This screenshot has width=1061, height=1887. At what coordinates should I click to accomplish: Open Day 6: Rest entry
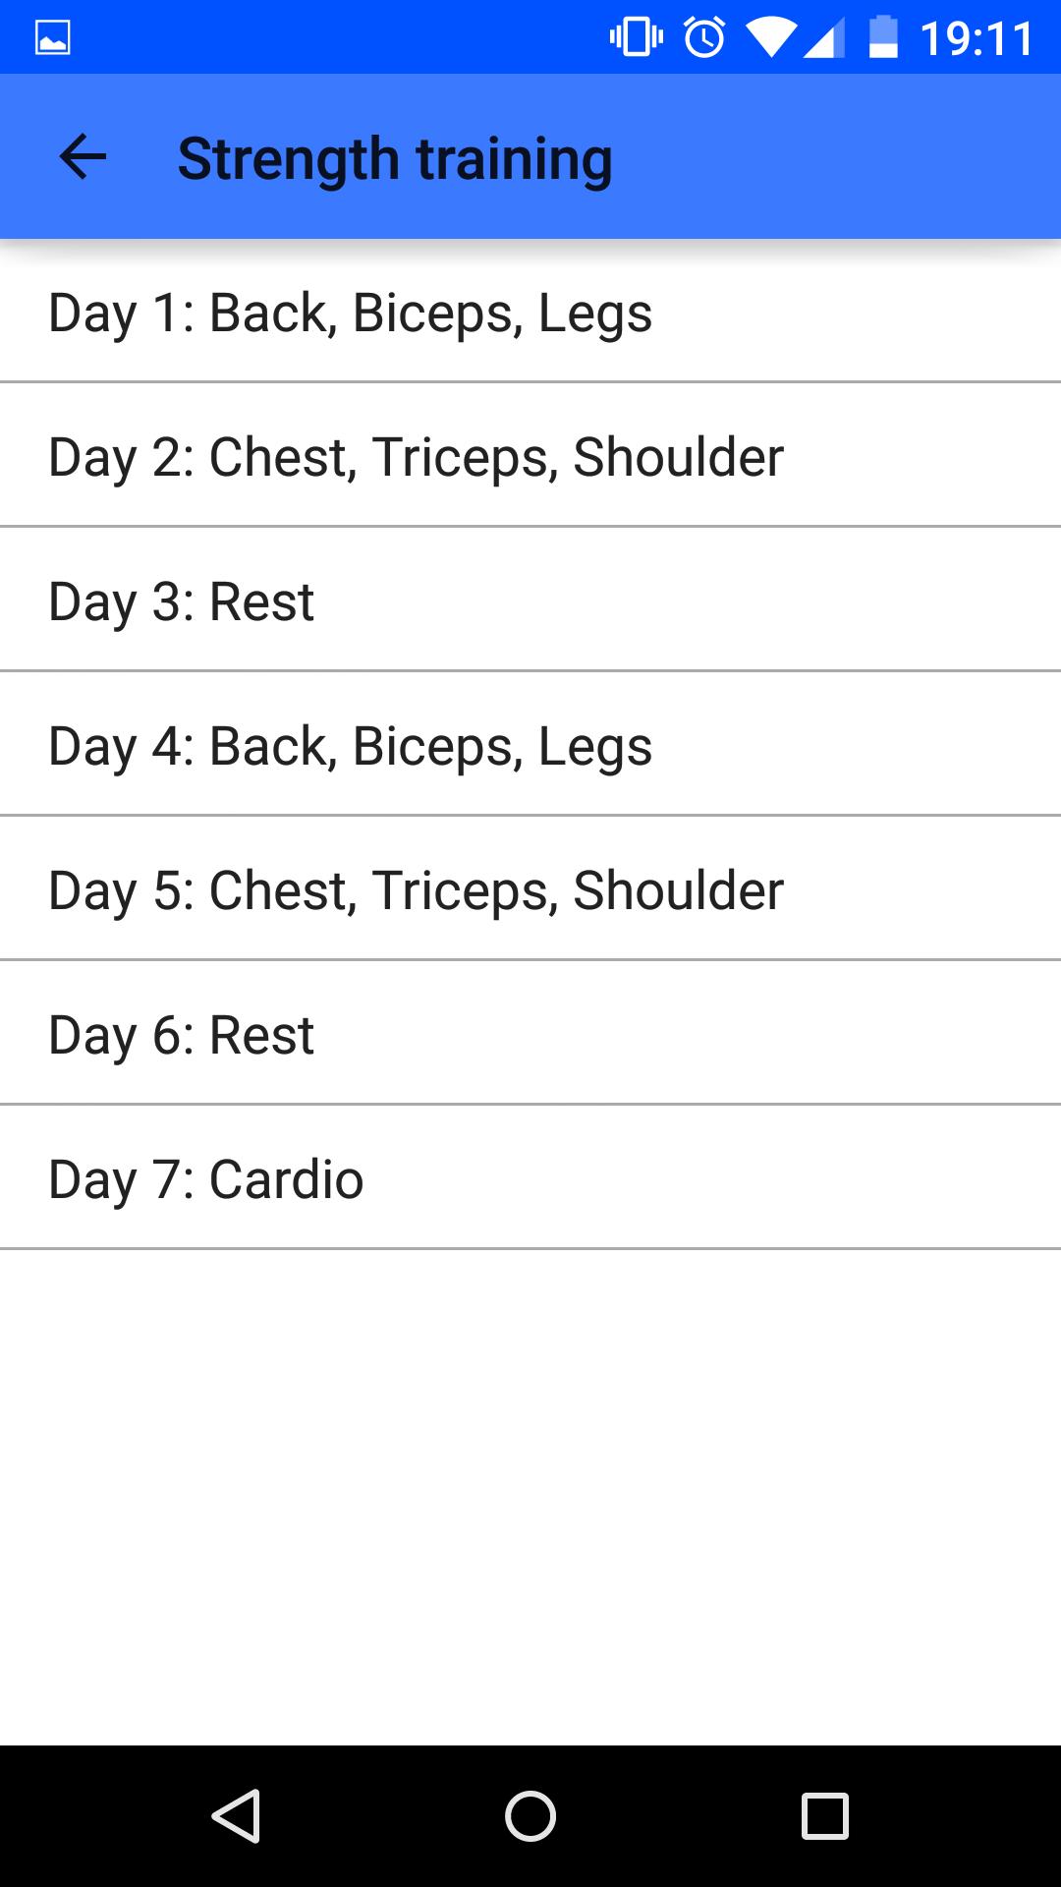(x=181, y=1033)
